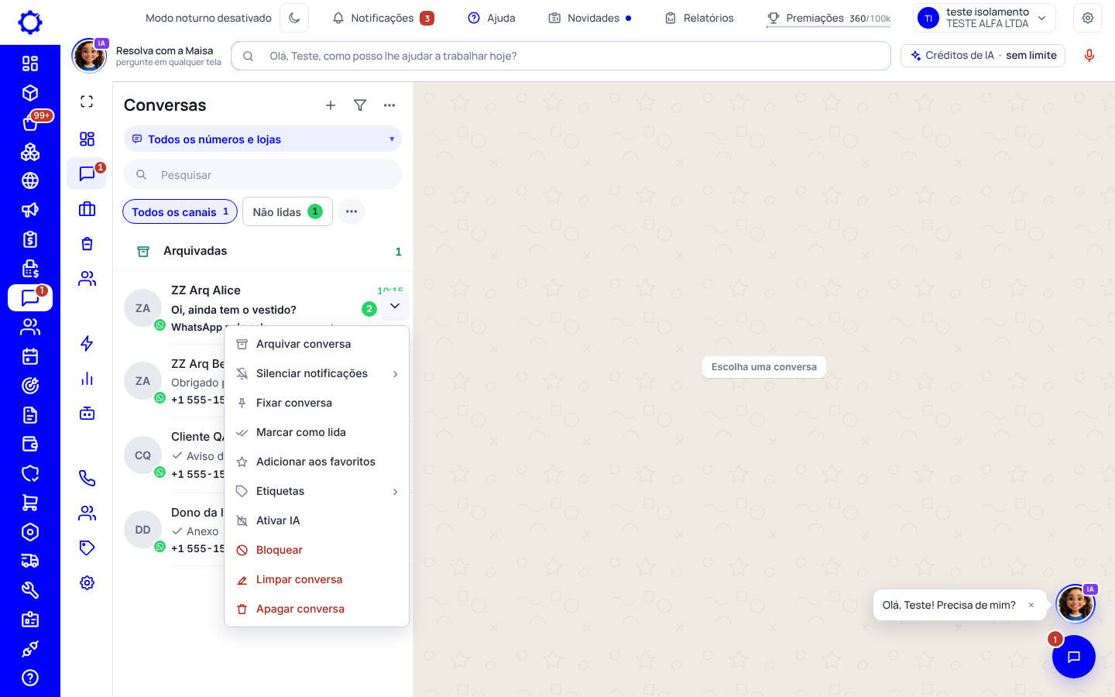Select Não lidas tab

click(x=287, y=211)
